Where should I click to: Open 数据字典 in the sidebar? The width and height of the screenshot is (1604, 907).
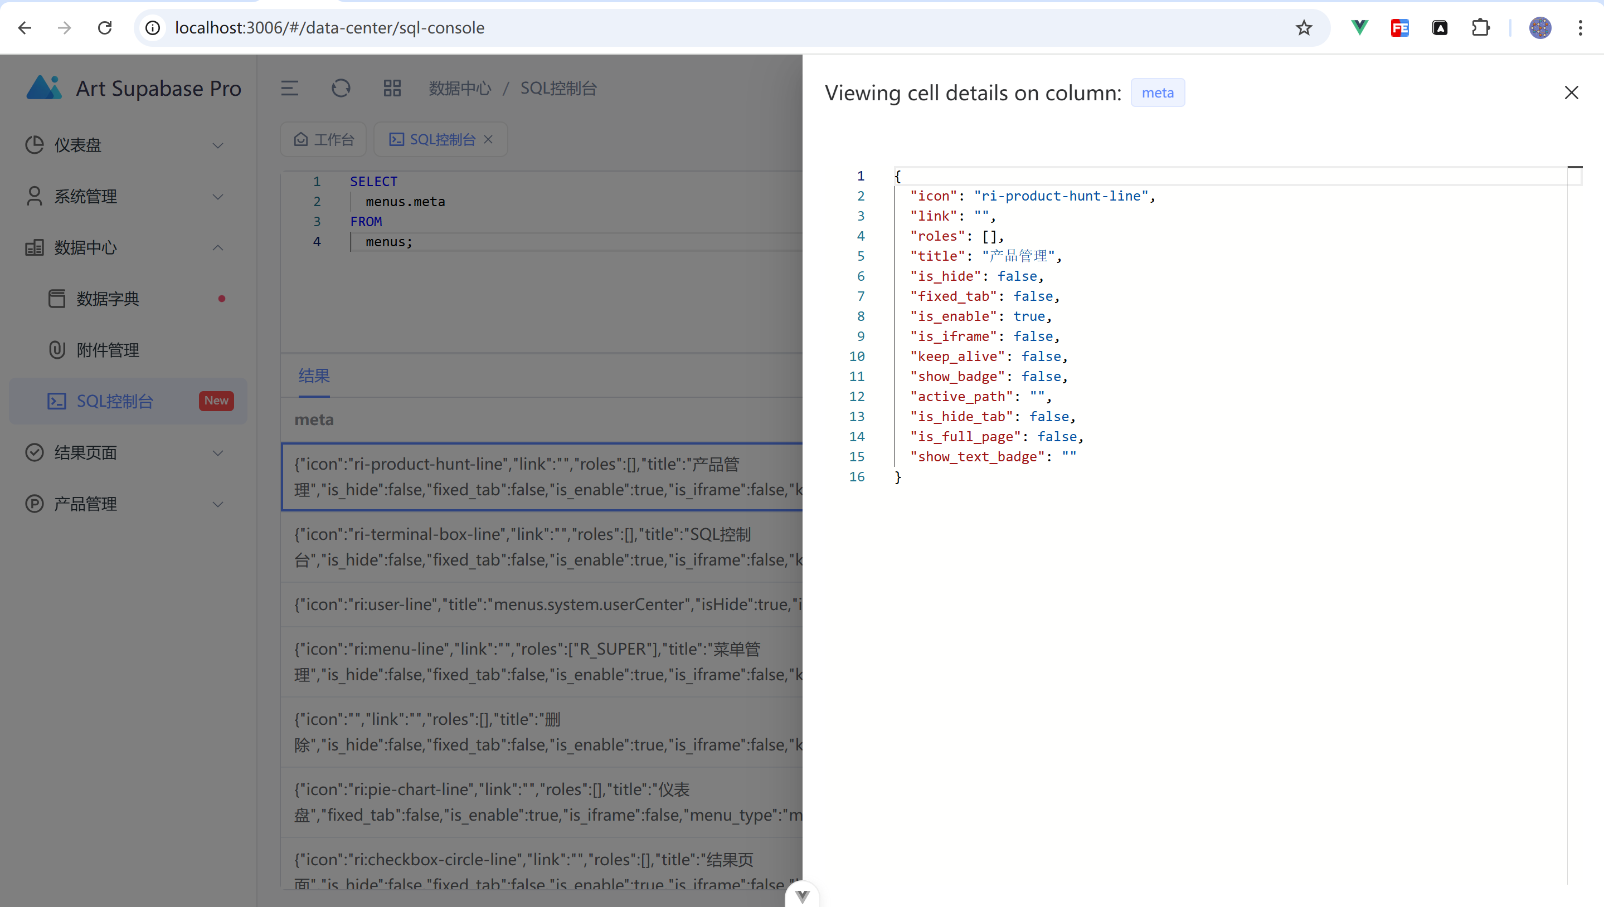coord(108,299)
